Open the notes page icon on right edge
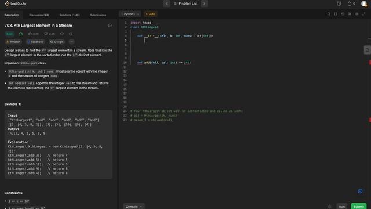371x209 pixels. 367,50
